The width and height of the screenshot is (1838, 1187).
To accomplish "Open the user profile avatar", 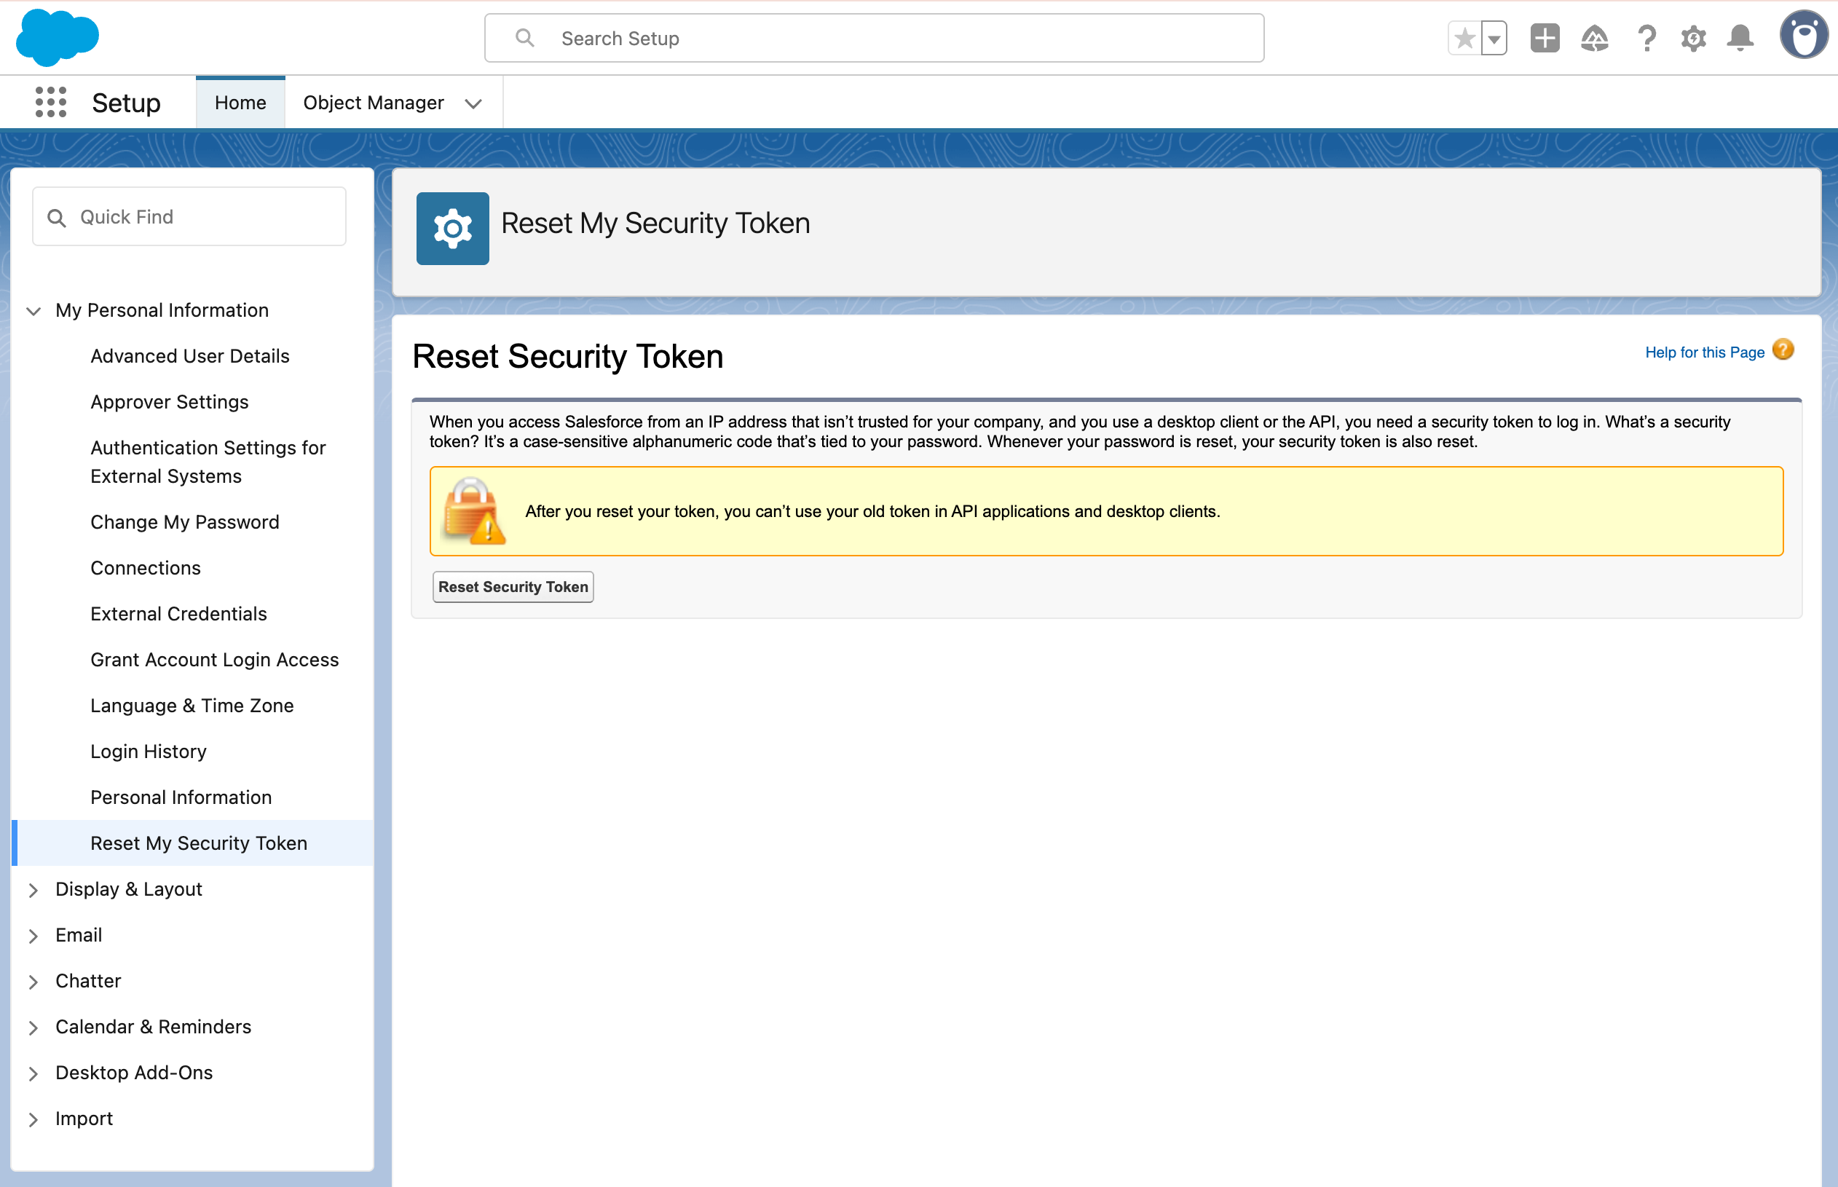I will [x=1803, y=35].
